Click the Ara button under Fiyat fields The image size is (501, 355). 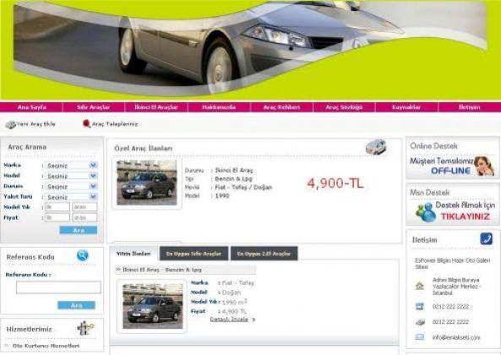(79, 230)
